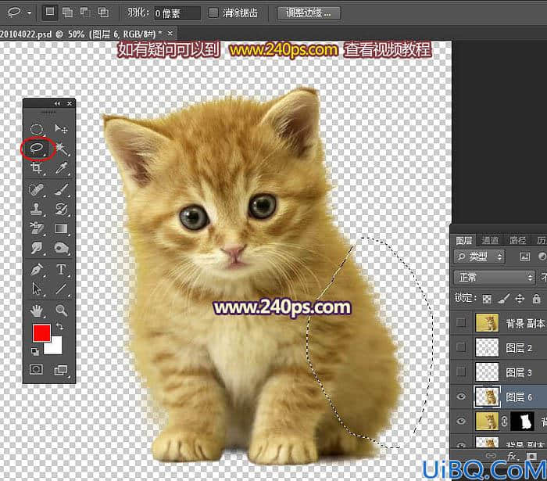The width and height of the screenshot is (547, 481).
Task: Toggle the mask link chain icon
Action: pyautogui.click(x=505, y=422)
